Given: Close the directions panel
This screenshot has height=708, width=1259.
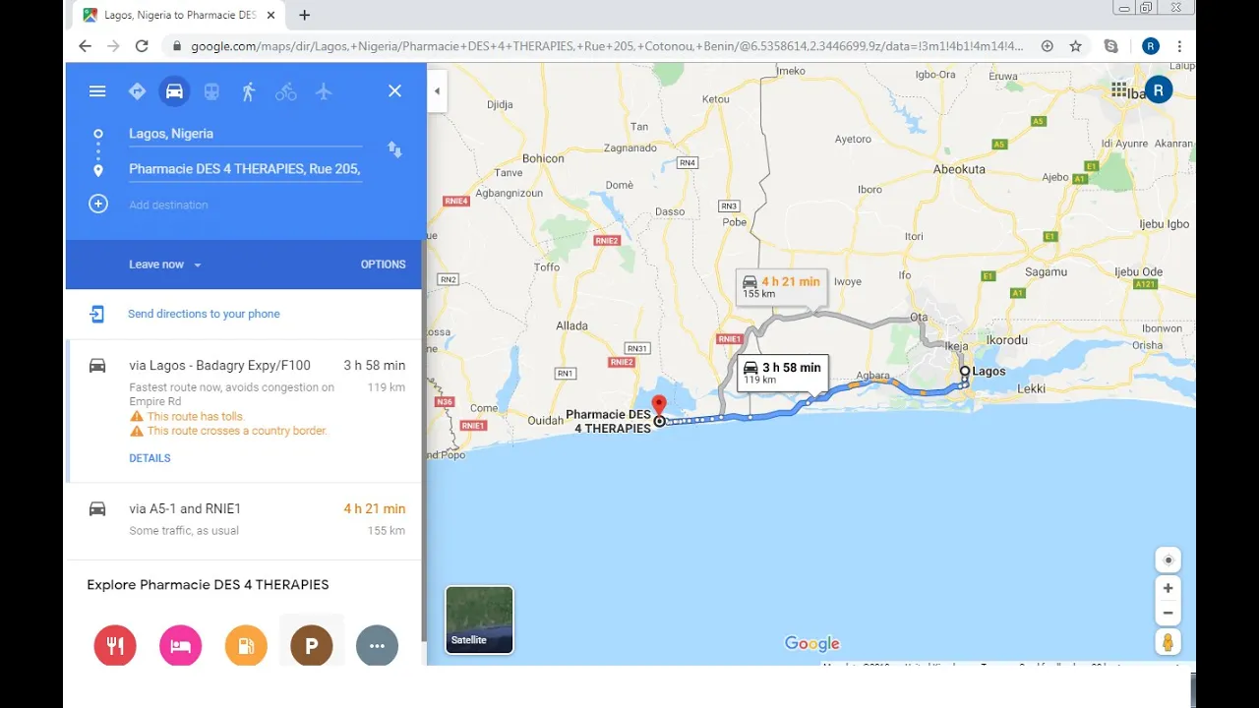Looking at the screenshot, I should click(x=394, y=91).
